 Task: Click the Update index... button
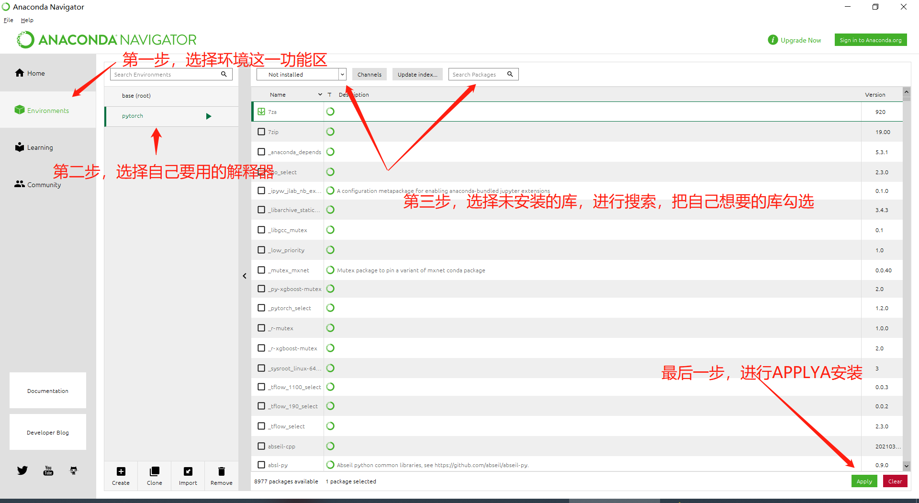pyautogui.click(x=417, y=74)
